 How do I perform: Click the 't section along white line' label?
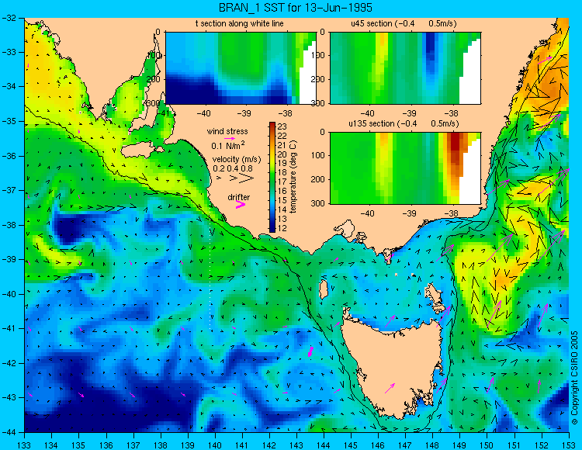(x=240, y=24)
